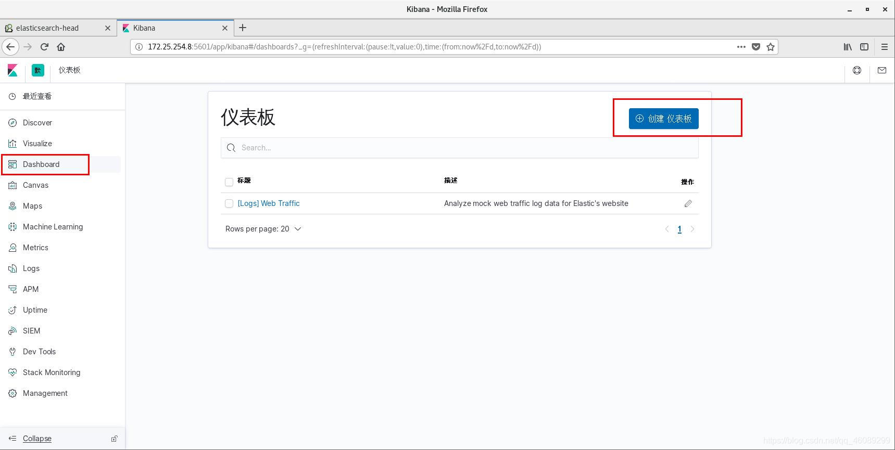Viewport: 895px width, 450px height.
Task: Click '最近查看' recently viewed label
Action: [x=37, y=96]
